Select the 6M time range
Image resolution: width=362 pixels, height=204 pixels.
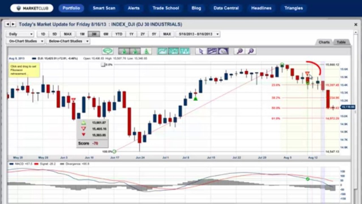coord(106,34)
